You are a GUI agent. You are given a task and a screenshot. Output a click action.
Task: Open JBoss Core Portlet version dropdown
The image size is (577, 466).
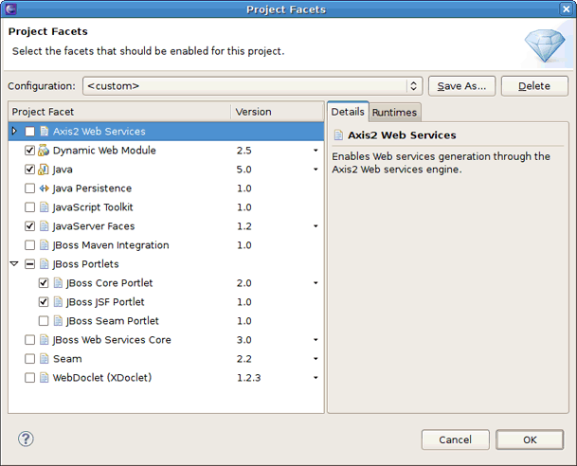coord(316,283)
